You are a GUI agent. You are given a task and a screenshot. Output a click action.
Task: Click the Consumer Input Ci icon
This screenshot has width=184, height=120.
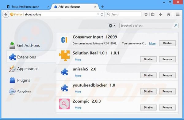click(64, 40)
